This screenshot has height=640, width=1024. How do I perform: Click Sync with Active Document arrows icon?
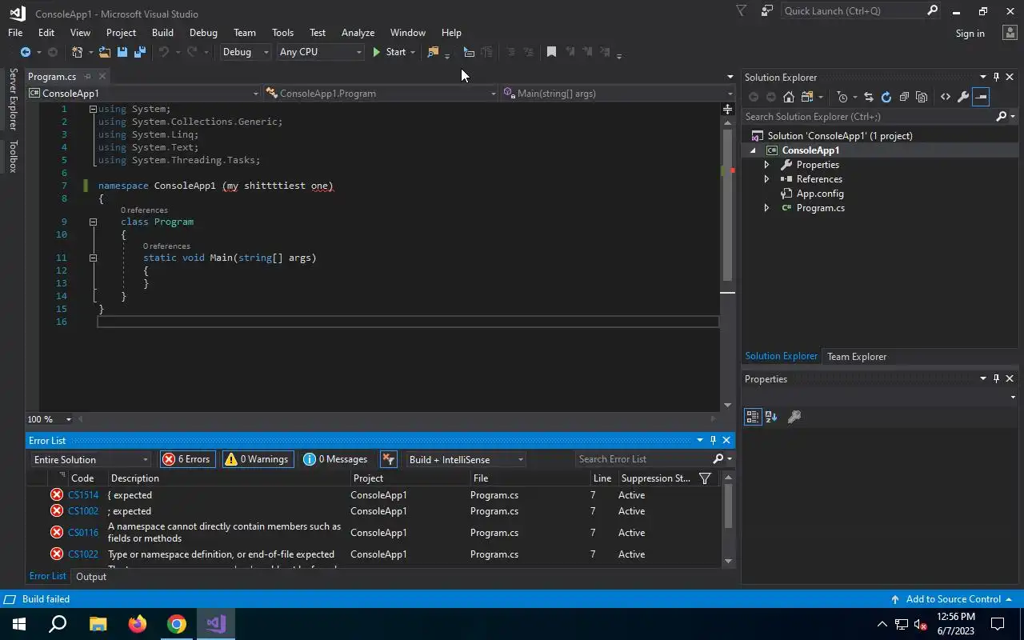868,97
